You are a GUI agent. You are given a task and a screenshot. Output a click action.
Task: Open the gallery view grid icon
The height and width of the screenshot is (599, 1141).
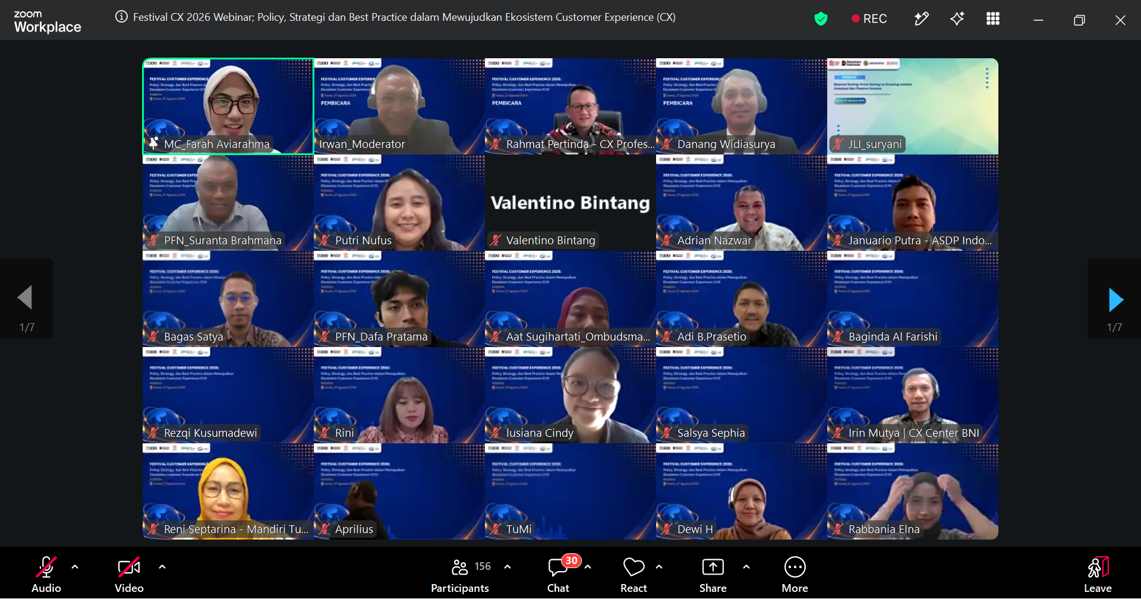(x=993, y=19)
